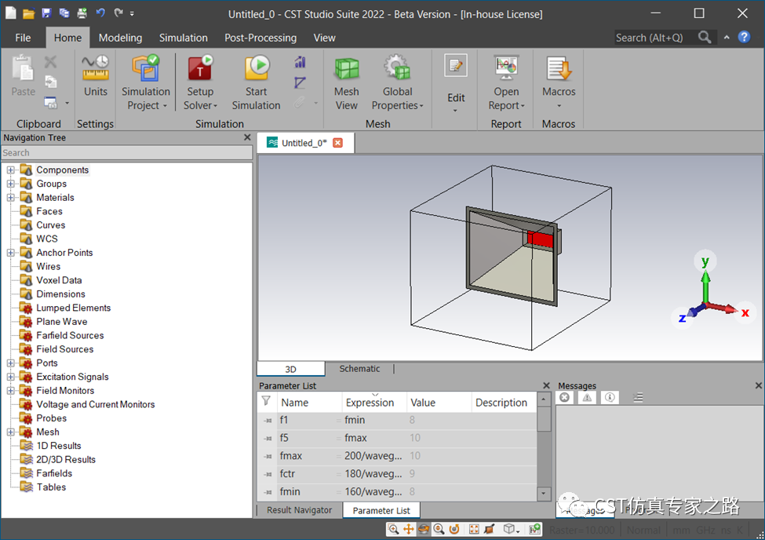Click the list icon in Messages toolbar

coord(638,397)
